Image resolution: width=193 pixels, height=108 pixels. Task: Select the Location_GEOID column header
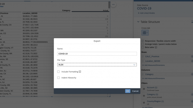(x=30, y=13)
